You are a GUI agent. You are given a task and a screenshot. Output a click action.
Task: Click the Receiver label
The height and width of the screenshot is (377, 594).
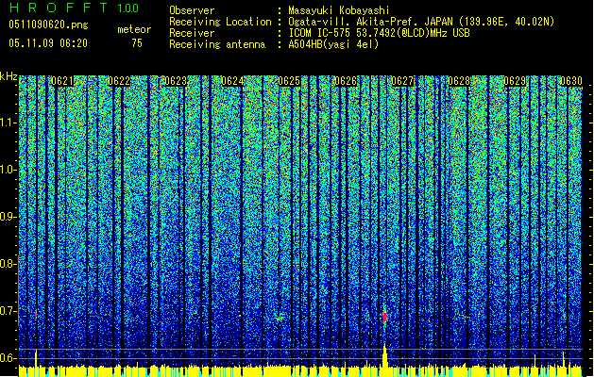[x=192, y=33]
